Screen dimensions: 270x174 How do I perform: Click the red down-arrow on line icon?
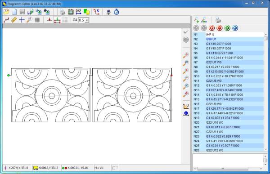pos(49,20)
